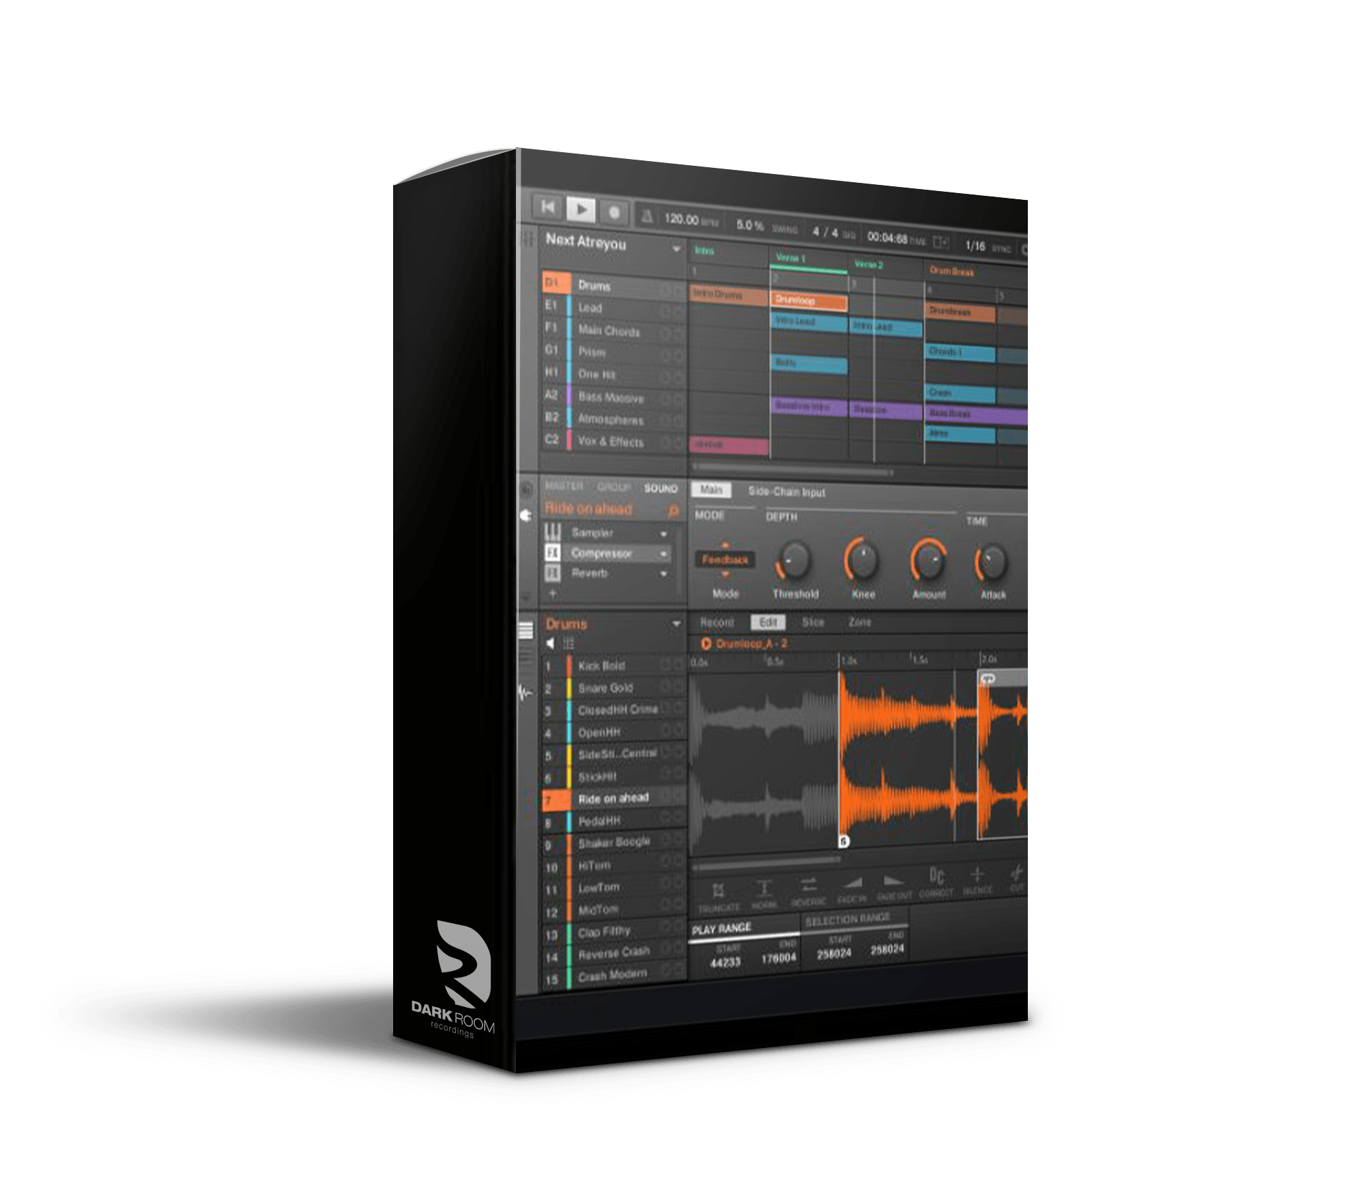Select the Truncate sample editing icon
Viewport: 1365px width, 1194px height.
coord(718,889)
